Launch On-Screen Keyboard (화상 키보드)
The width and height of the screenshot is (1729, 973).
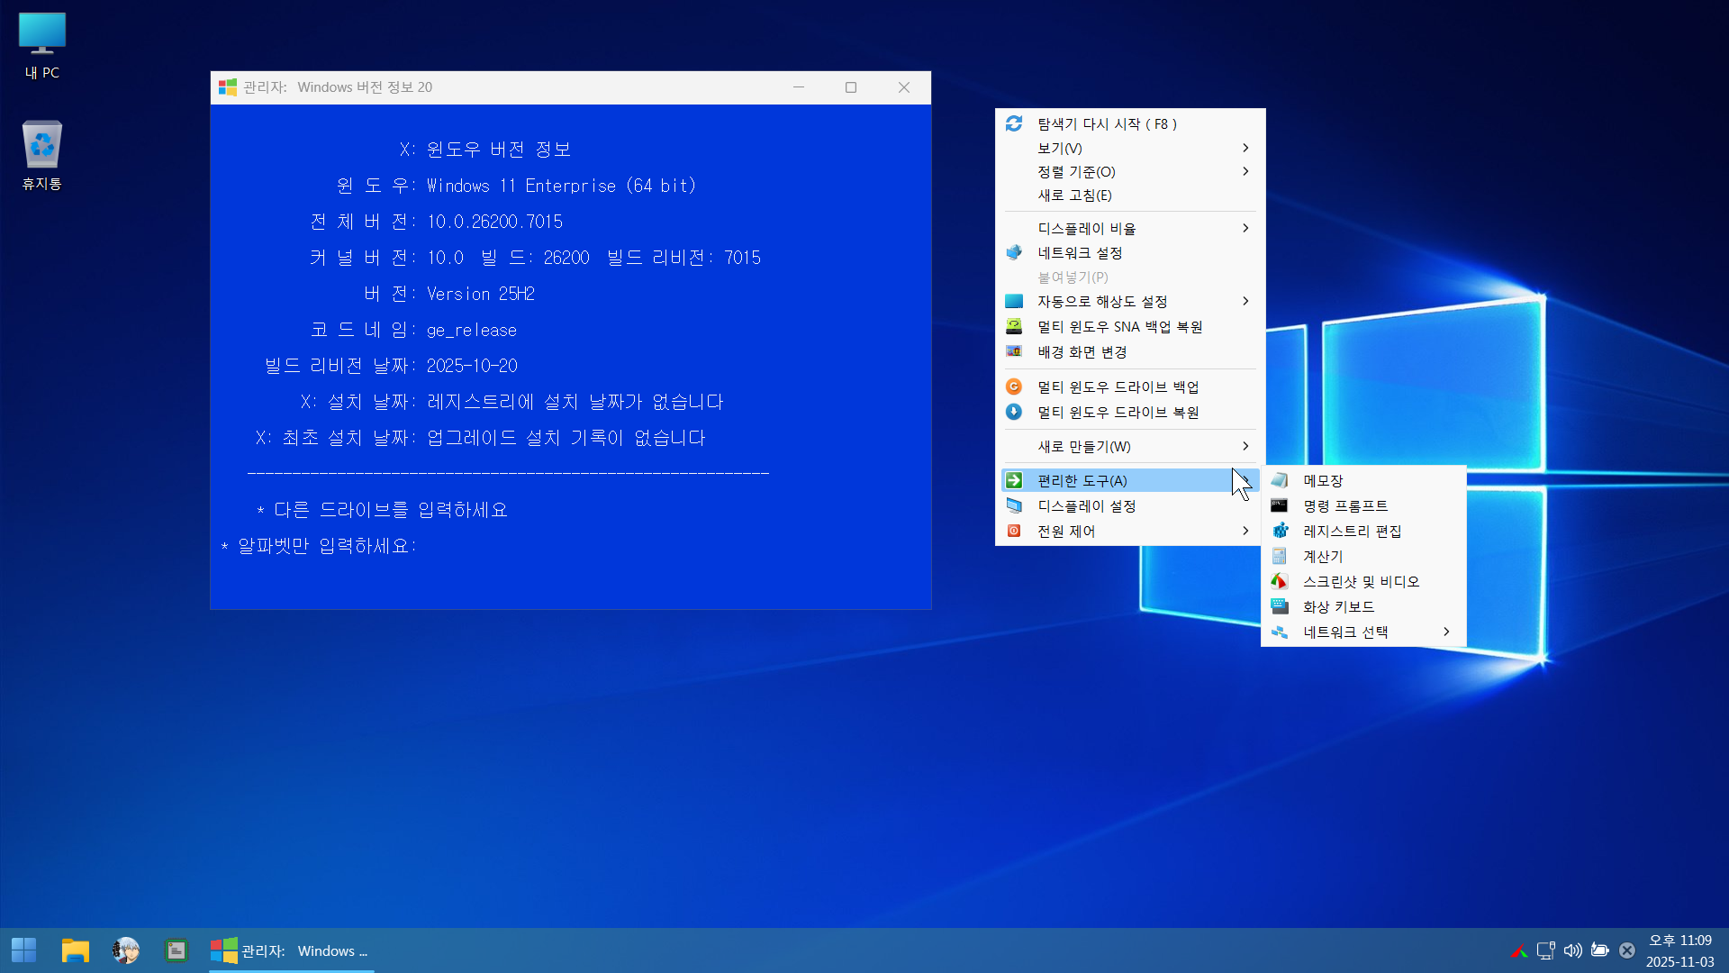coord(1338,607)
